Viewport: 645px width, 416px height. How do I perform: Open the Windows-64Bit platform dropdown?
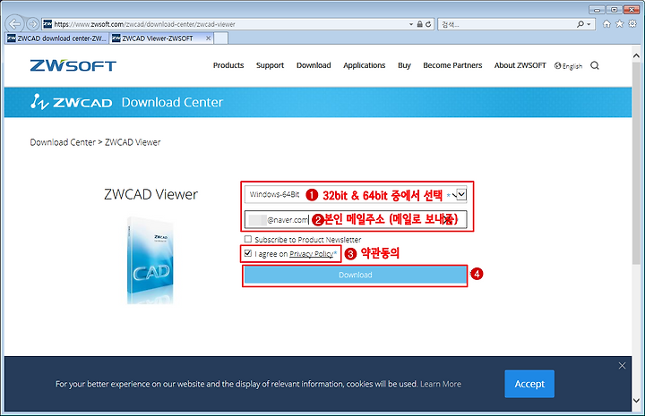pos(356,194)
